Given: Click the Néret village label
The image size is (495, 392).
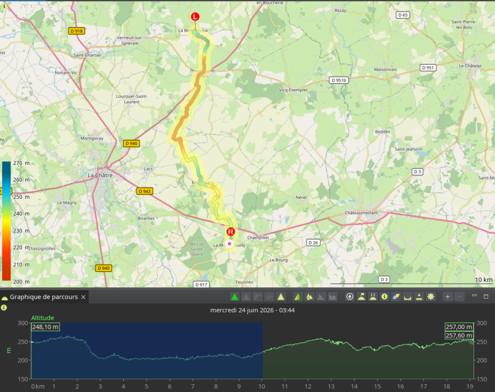Looking at the screenshot, I should point(301,197).
